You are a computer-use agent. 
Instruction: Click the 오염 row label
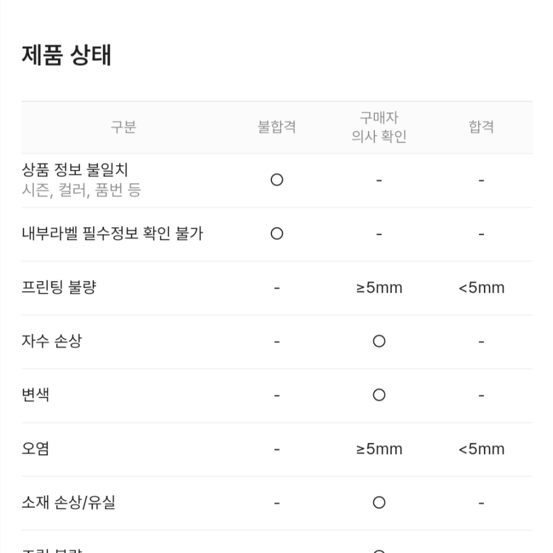pos(35,448)
